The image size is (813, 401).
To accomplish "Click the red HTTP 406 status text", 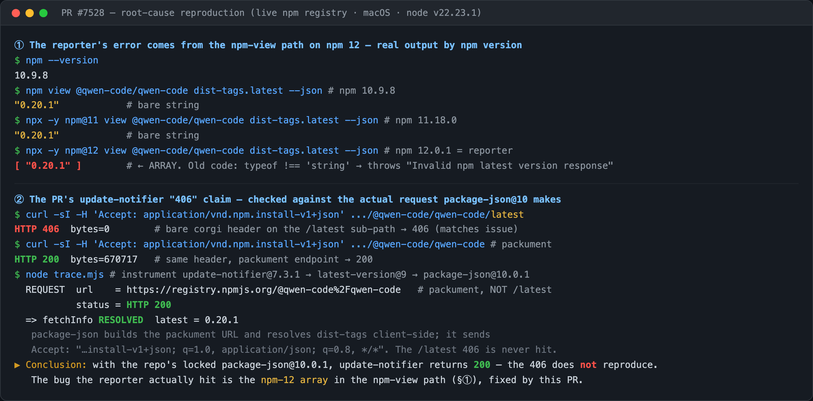I will (37, 229).
